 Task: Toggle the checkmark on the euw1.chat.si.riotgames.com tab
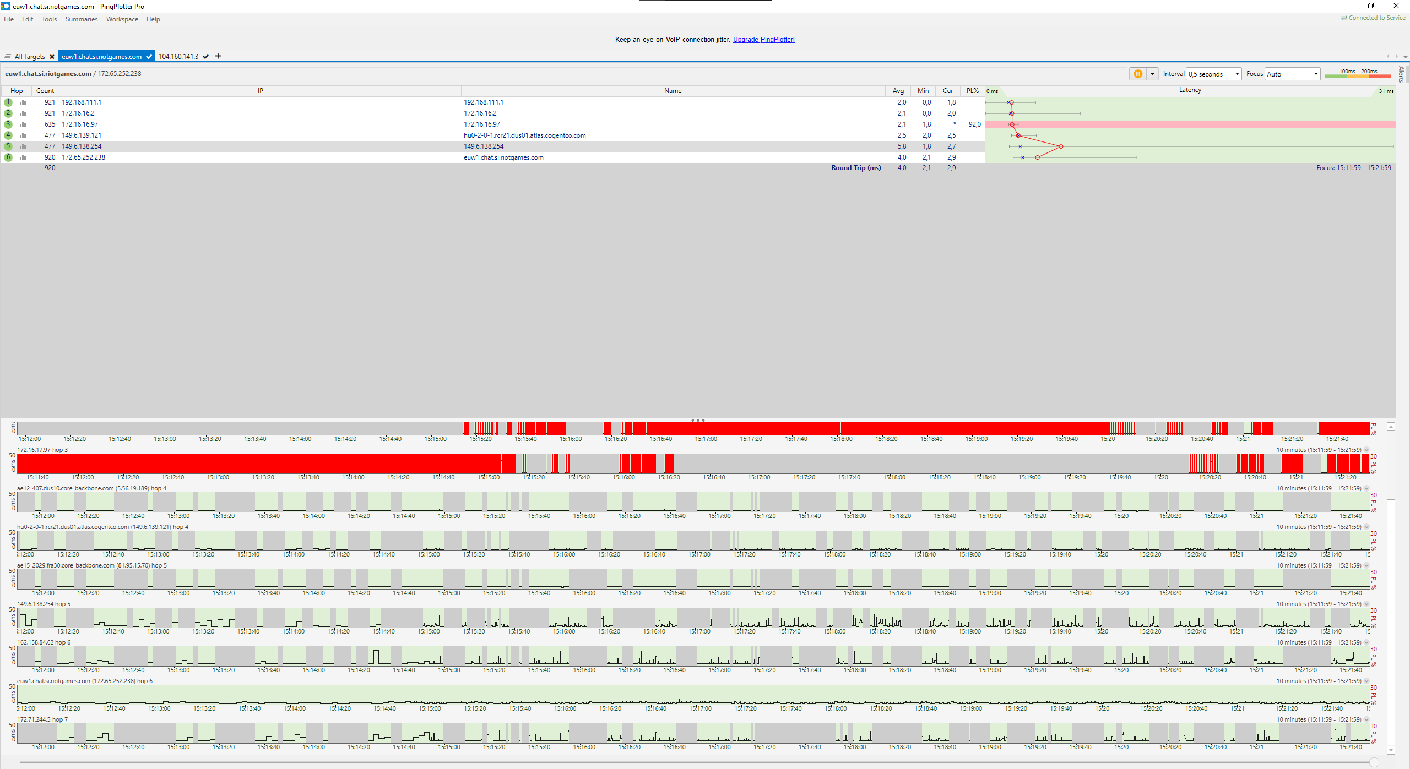pos(149,57)
